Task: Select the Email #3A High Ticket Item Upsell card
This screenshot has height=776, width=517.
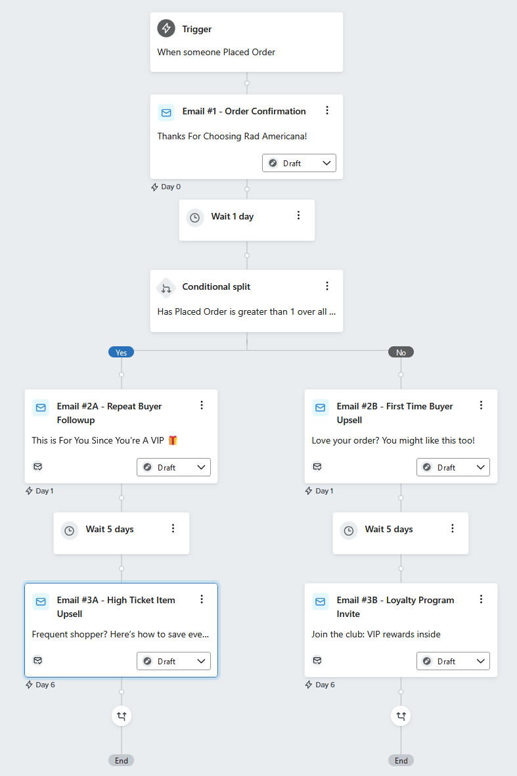Action: click(122, 630)
